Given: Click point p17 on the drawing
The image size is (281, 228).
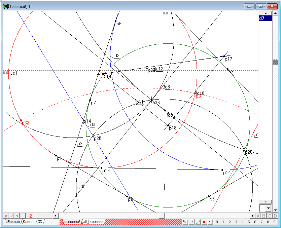Looking at the screenshot, I should (x=224, y=56).
